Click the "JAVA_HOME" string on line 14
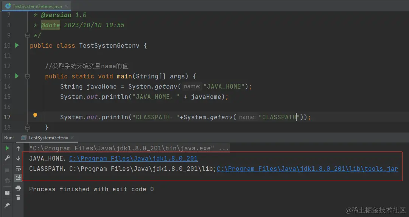The height and width of the screenshot is (217, 409). [x=224, y=86]
